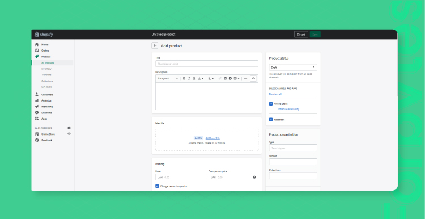This screenshot has height=219, width=425.
Task: Open Transfers under Products
Action: coord(46,75)
